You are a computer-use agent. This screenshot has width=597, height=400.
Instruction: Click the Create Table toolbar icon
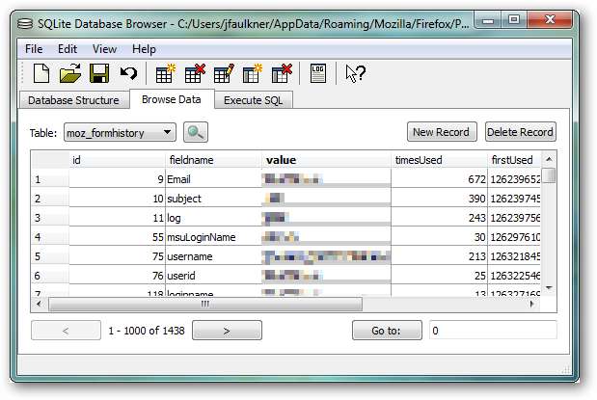167,73
